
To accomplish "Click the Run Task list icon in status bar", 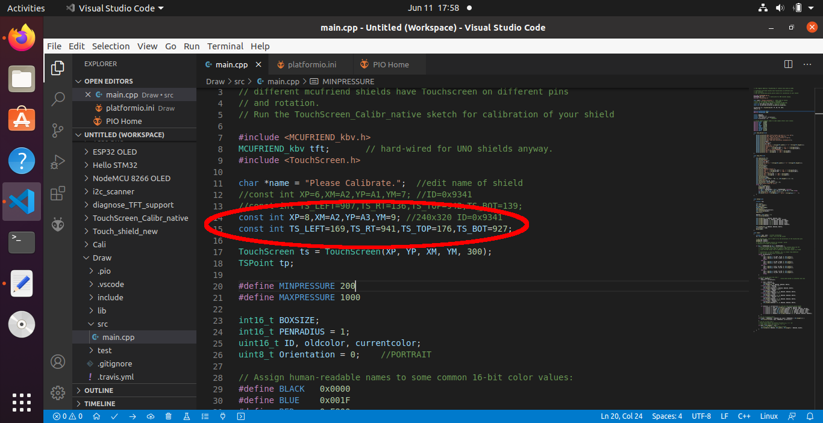I will 205,416.
